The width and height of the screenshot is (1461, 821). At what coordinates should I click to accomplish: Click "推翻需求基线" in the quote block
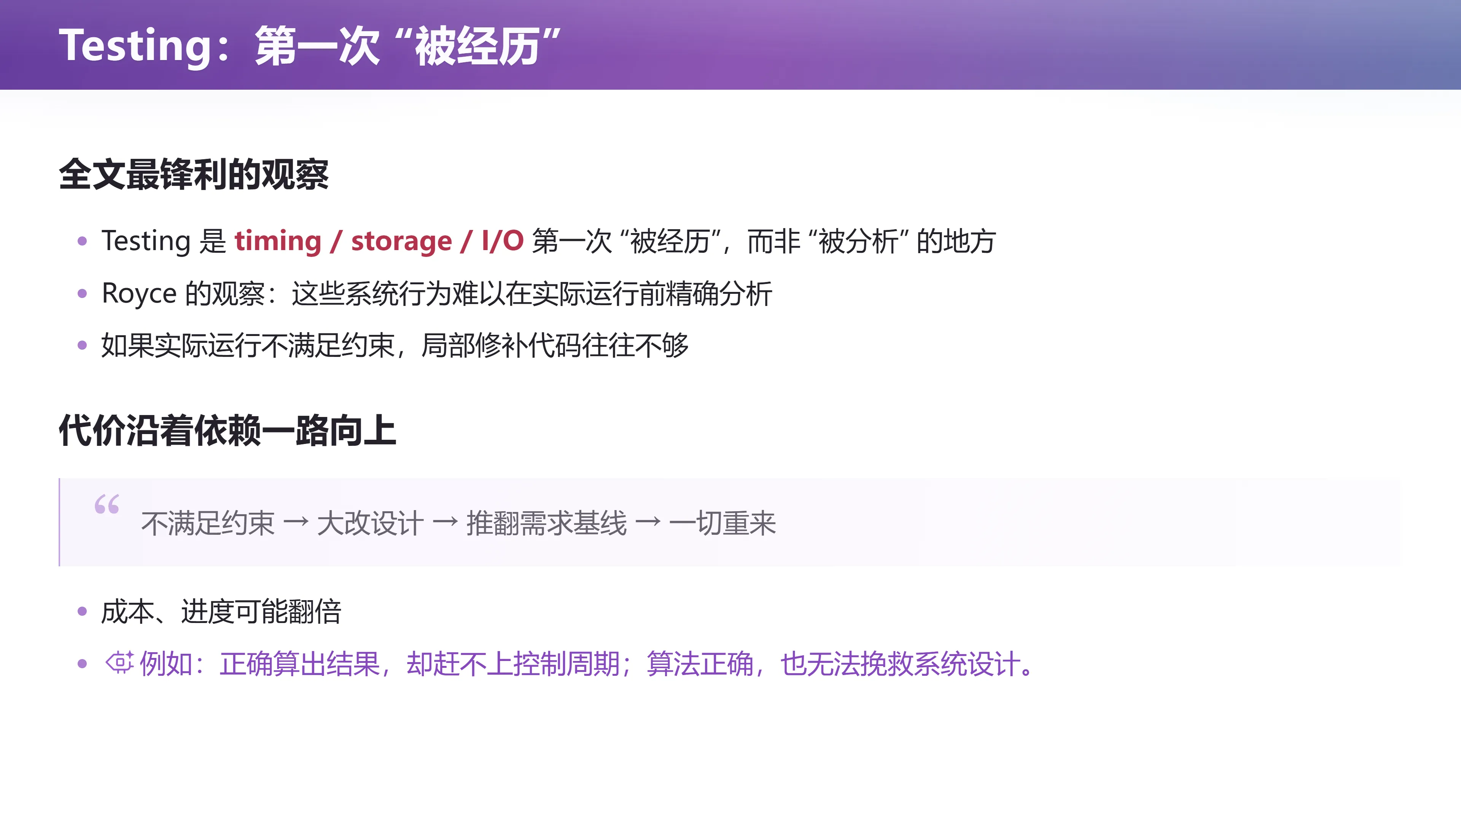coord(546,523)
